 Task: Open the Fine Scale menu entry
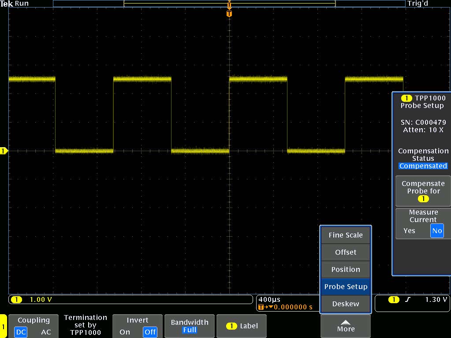click(345, 235)
